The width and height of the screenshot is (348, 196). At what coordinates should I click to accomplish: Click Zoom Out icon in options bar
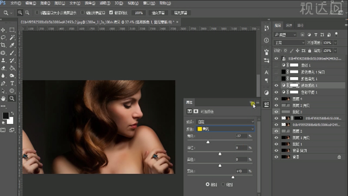[x=27, y=13]
